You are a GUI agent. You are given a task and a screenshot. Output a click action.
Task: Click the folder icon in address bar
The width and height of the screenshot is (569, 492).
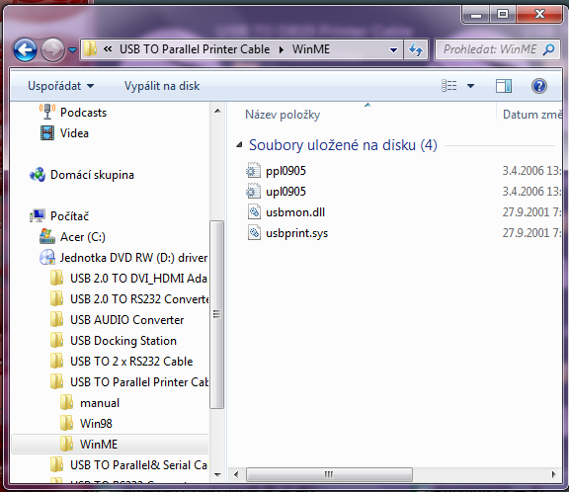[x=90, y=48]
